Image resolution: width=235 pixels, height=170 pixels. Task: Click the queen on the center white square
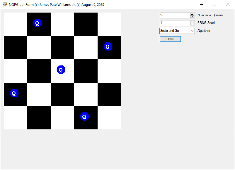pyautogui.click(x=61, y=70)
